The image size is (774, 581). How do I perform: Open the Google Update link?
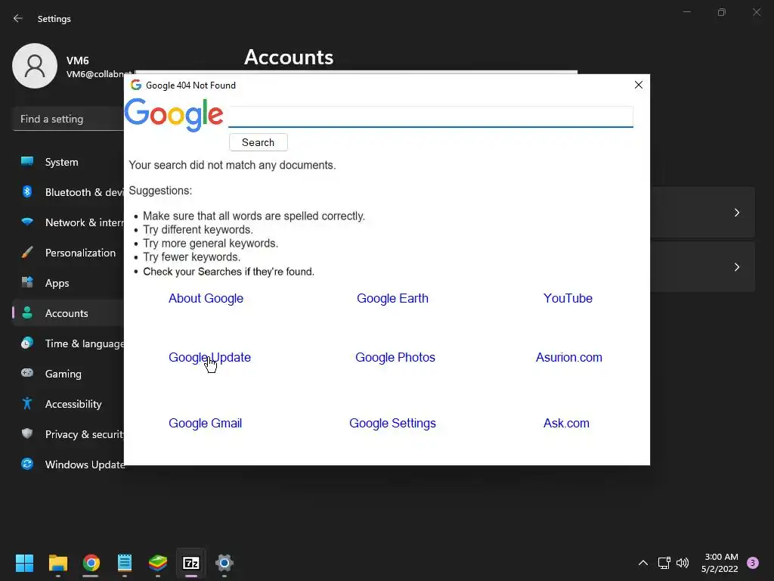(x=209, y=357)
